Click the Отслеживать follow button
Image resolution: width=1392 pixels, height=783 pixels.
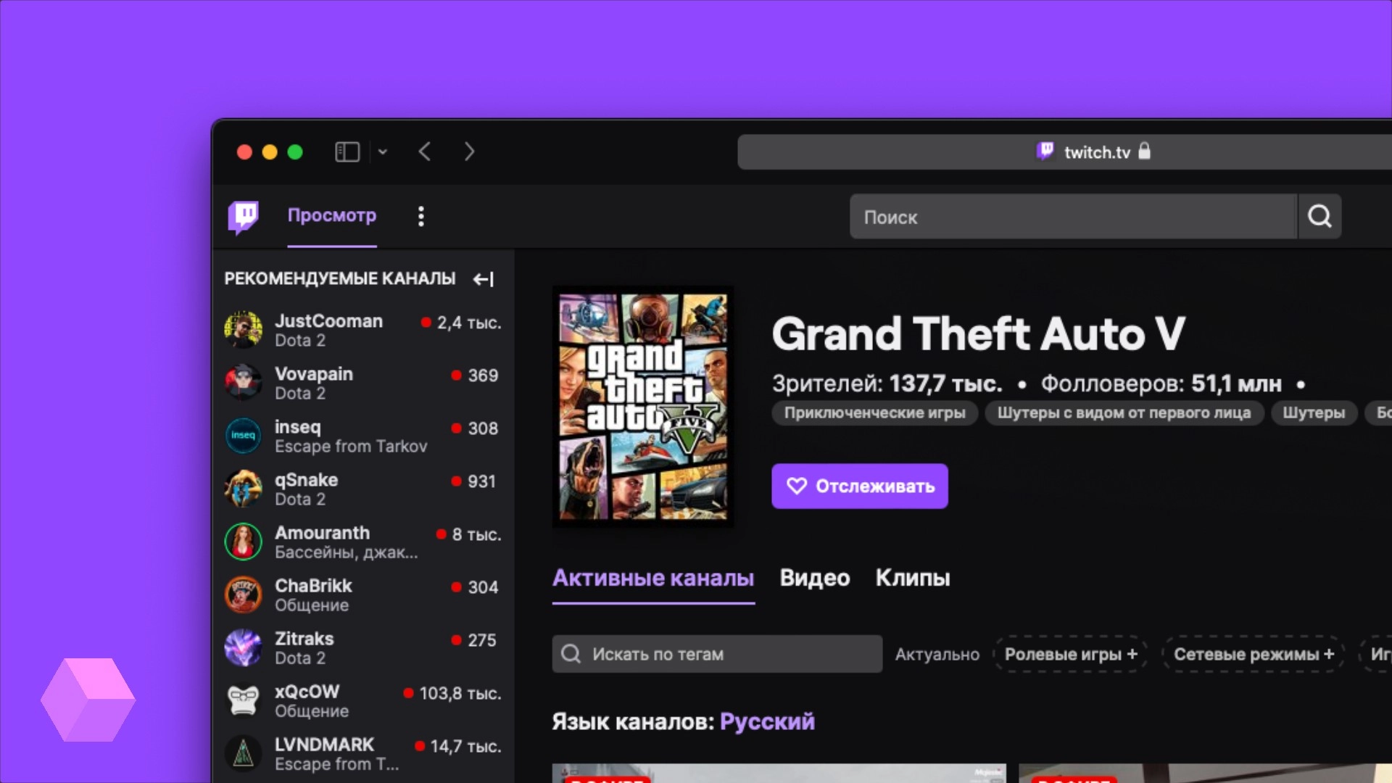click(860, 486)
